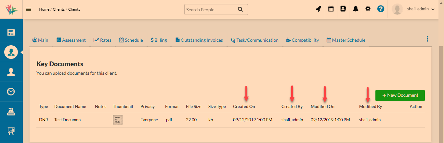444x143 pixels.
Task: Click the Modified On column header
Action: point(322,106)
